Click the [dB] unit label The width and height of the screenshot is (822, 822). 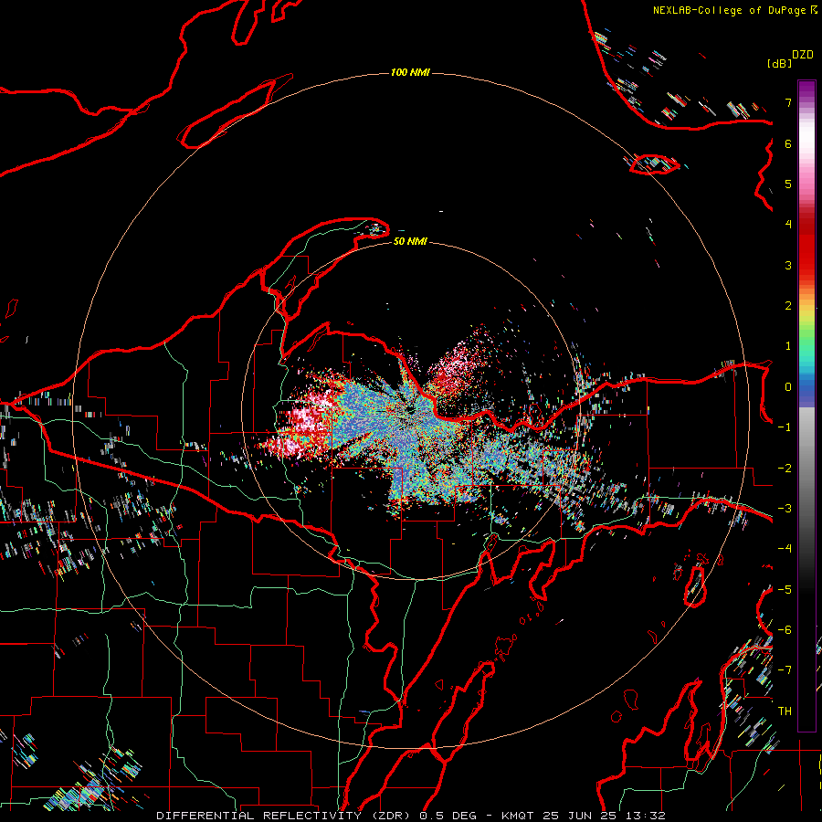(779, 64)
